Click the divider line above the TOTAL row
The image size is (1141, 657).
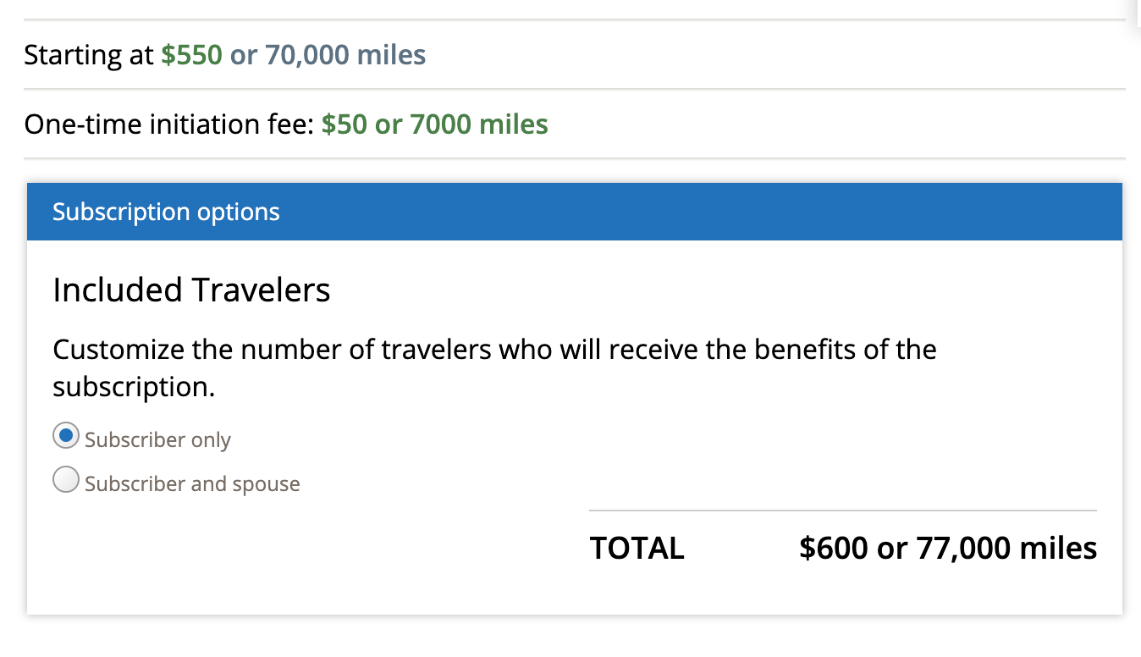pyautogui.click(x=842, y=511)
